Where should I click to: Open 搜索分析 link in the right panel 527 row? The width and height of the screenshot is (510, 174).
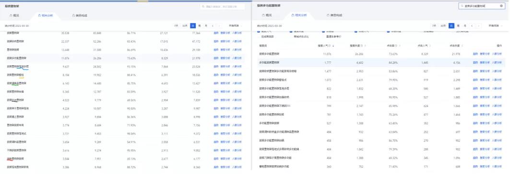(x=485, y=123)
